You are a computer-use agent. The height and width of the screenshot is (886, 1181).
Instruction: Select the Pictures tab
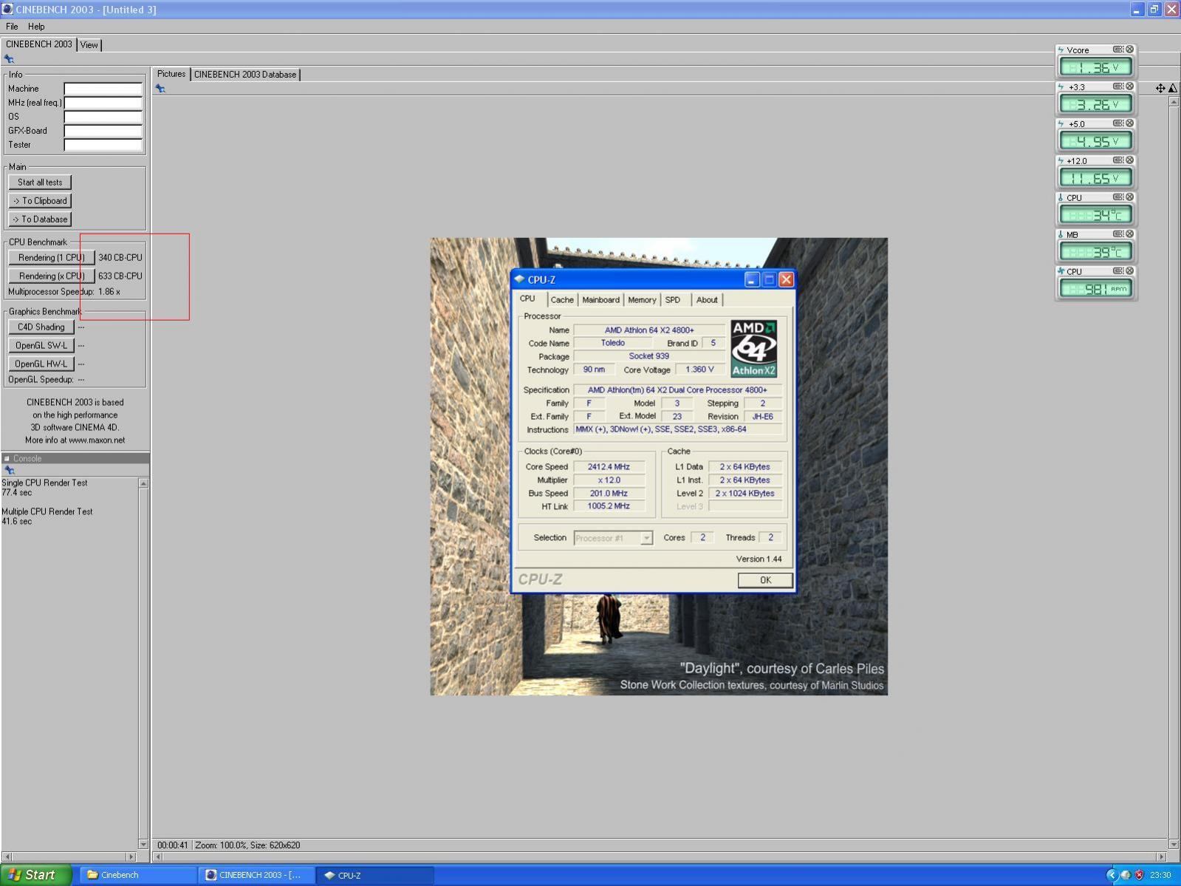(x=171, y=74)
